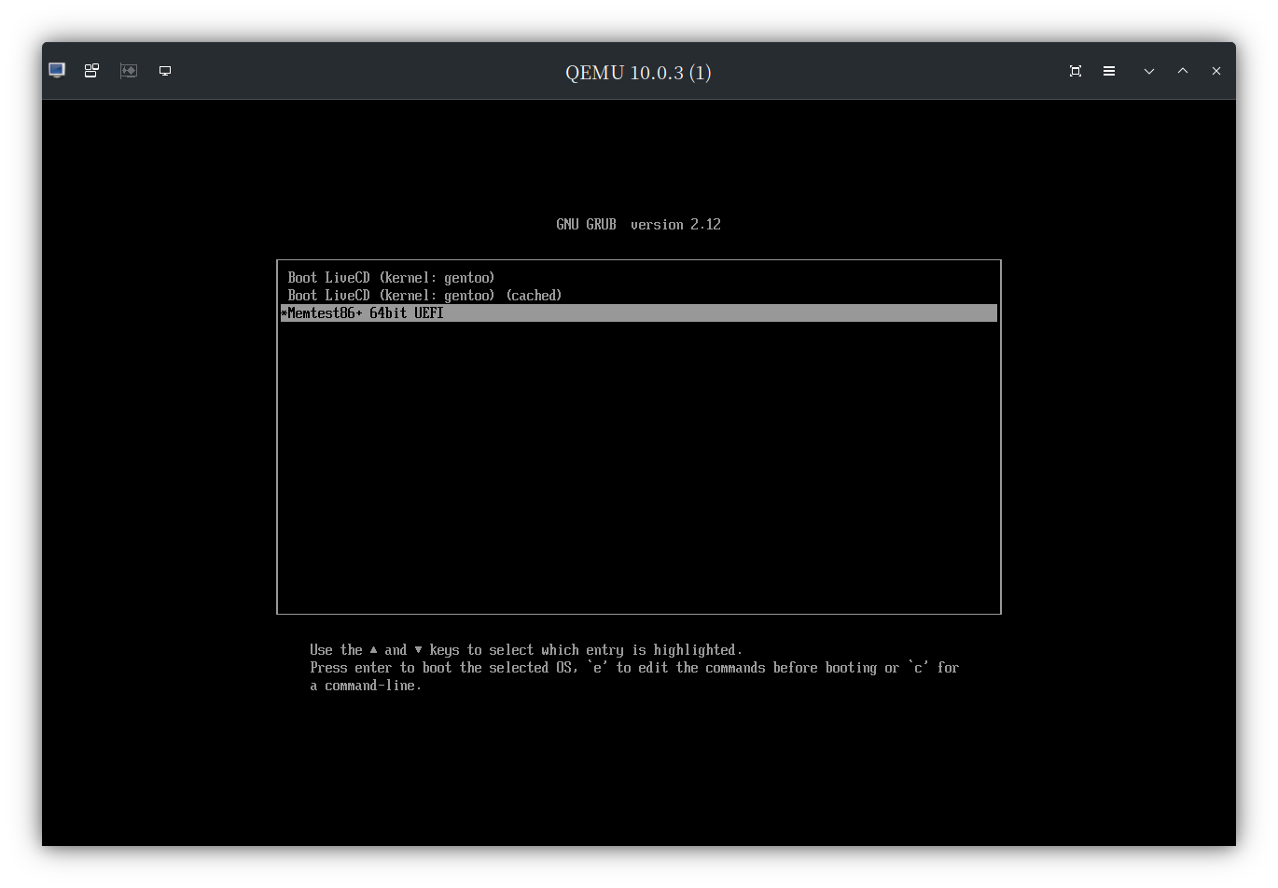
Task: Click the virtual graphics card icon
Action: point(128,70)
